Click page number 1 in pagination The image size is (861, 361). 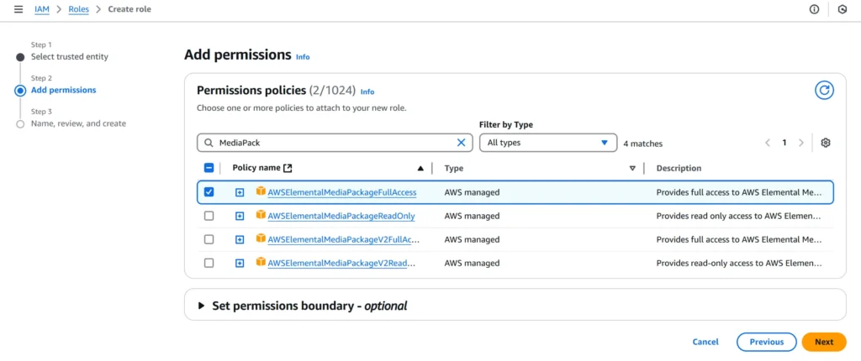(784, 143)
